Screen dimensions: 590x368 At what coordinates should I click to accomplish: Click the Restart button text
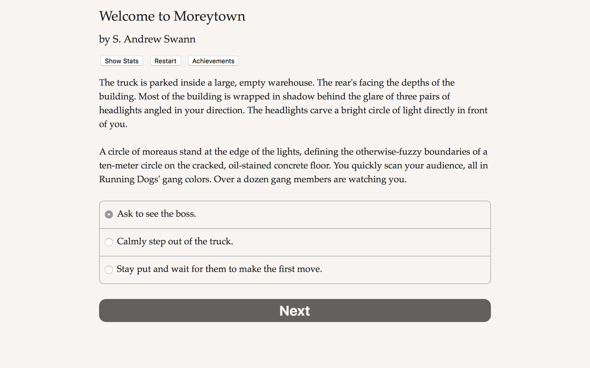[165, 61]
